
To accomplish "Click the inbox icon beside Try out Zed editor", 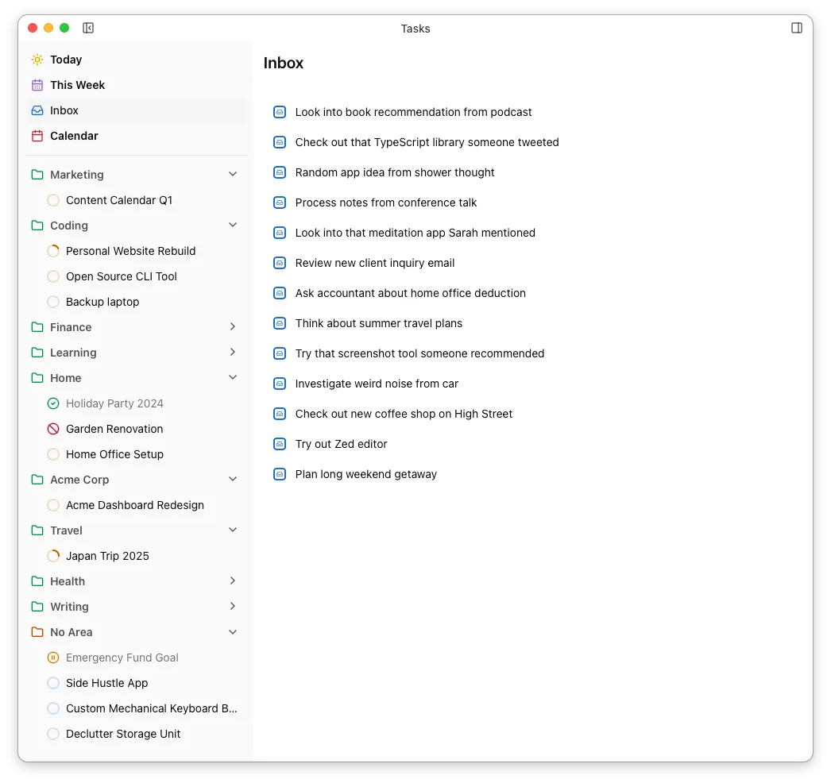I will pyautogui.click(x=279, y=443).
